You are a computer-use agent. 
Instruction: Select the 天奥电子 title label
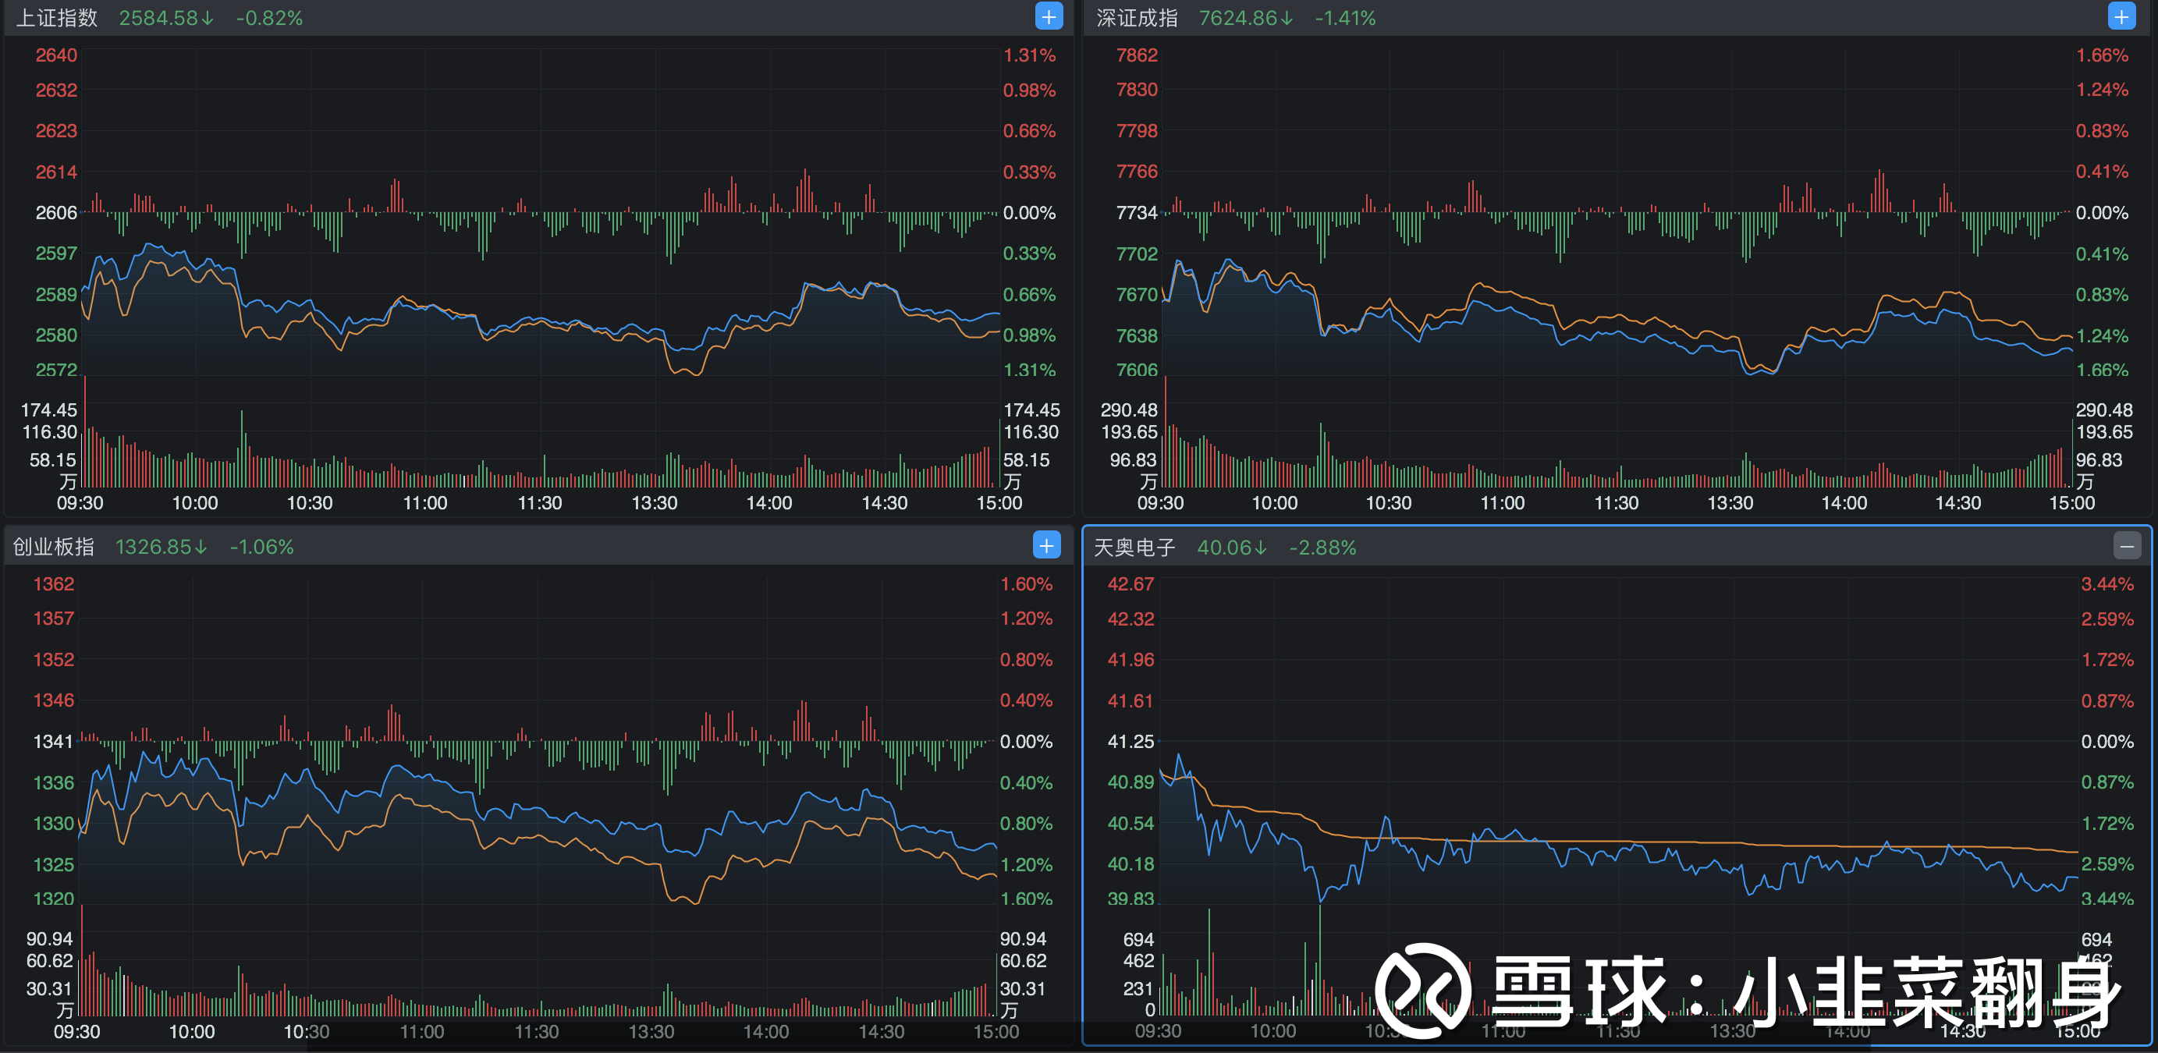click(1134, 547)
